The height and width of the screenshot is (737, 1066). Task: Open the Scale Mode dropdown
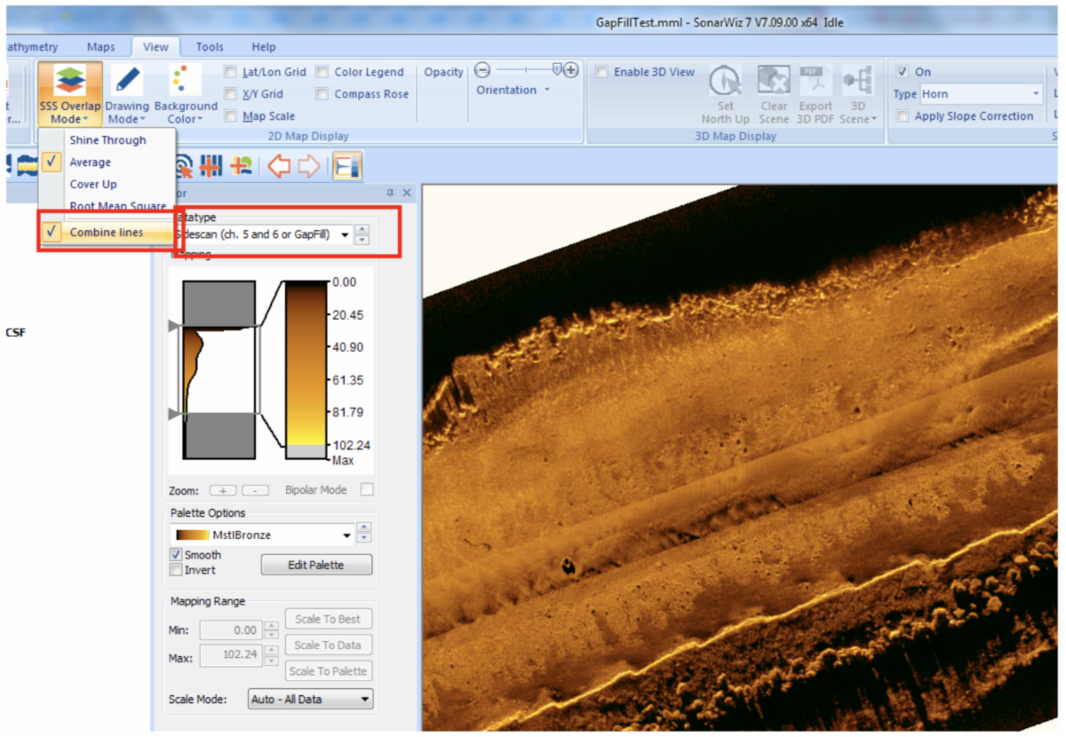(x=310, y=700)
